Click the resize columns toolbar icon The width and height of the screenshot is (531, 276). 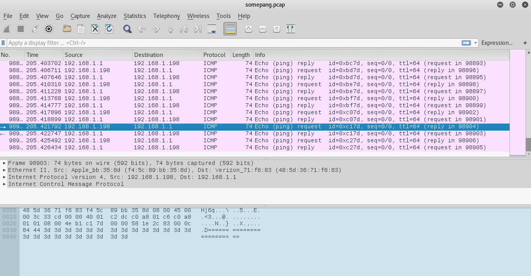(290, 29)
